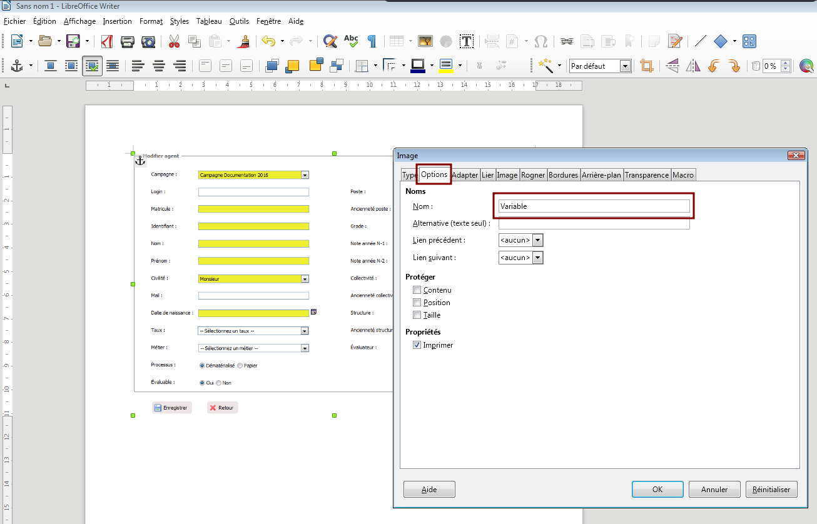Click the Bring to front icon
Screen dimensions: 817x524
tap(272, 66)
